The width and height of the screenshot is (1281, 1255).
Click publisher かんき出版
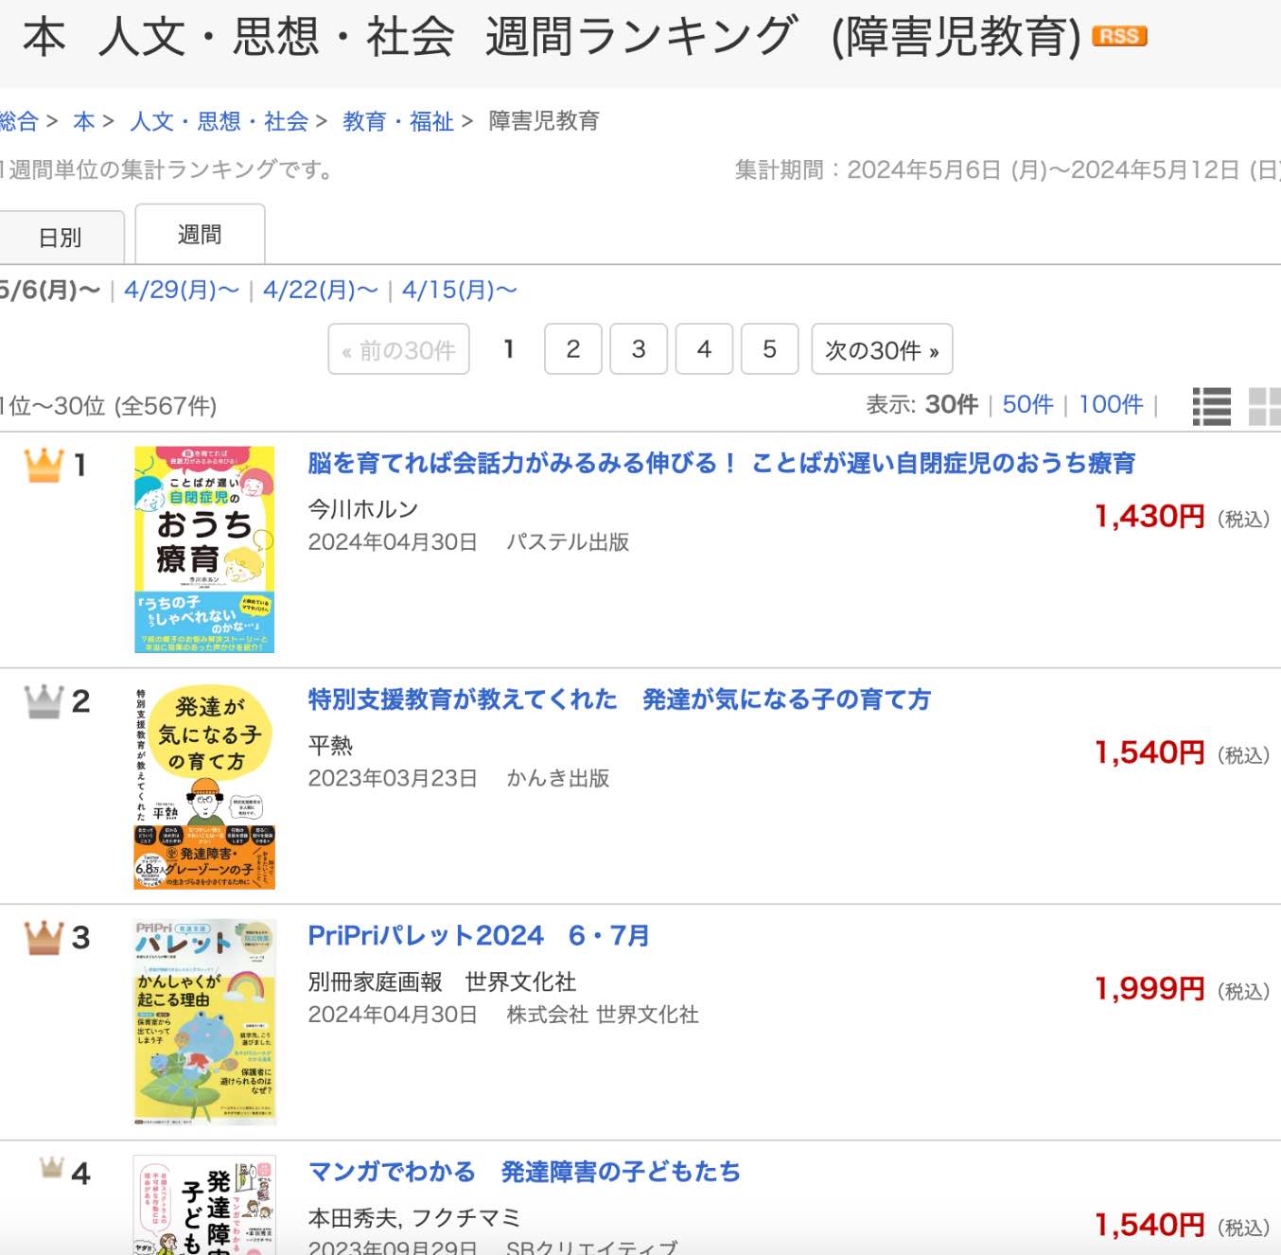[558, 779]
